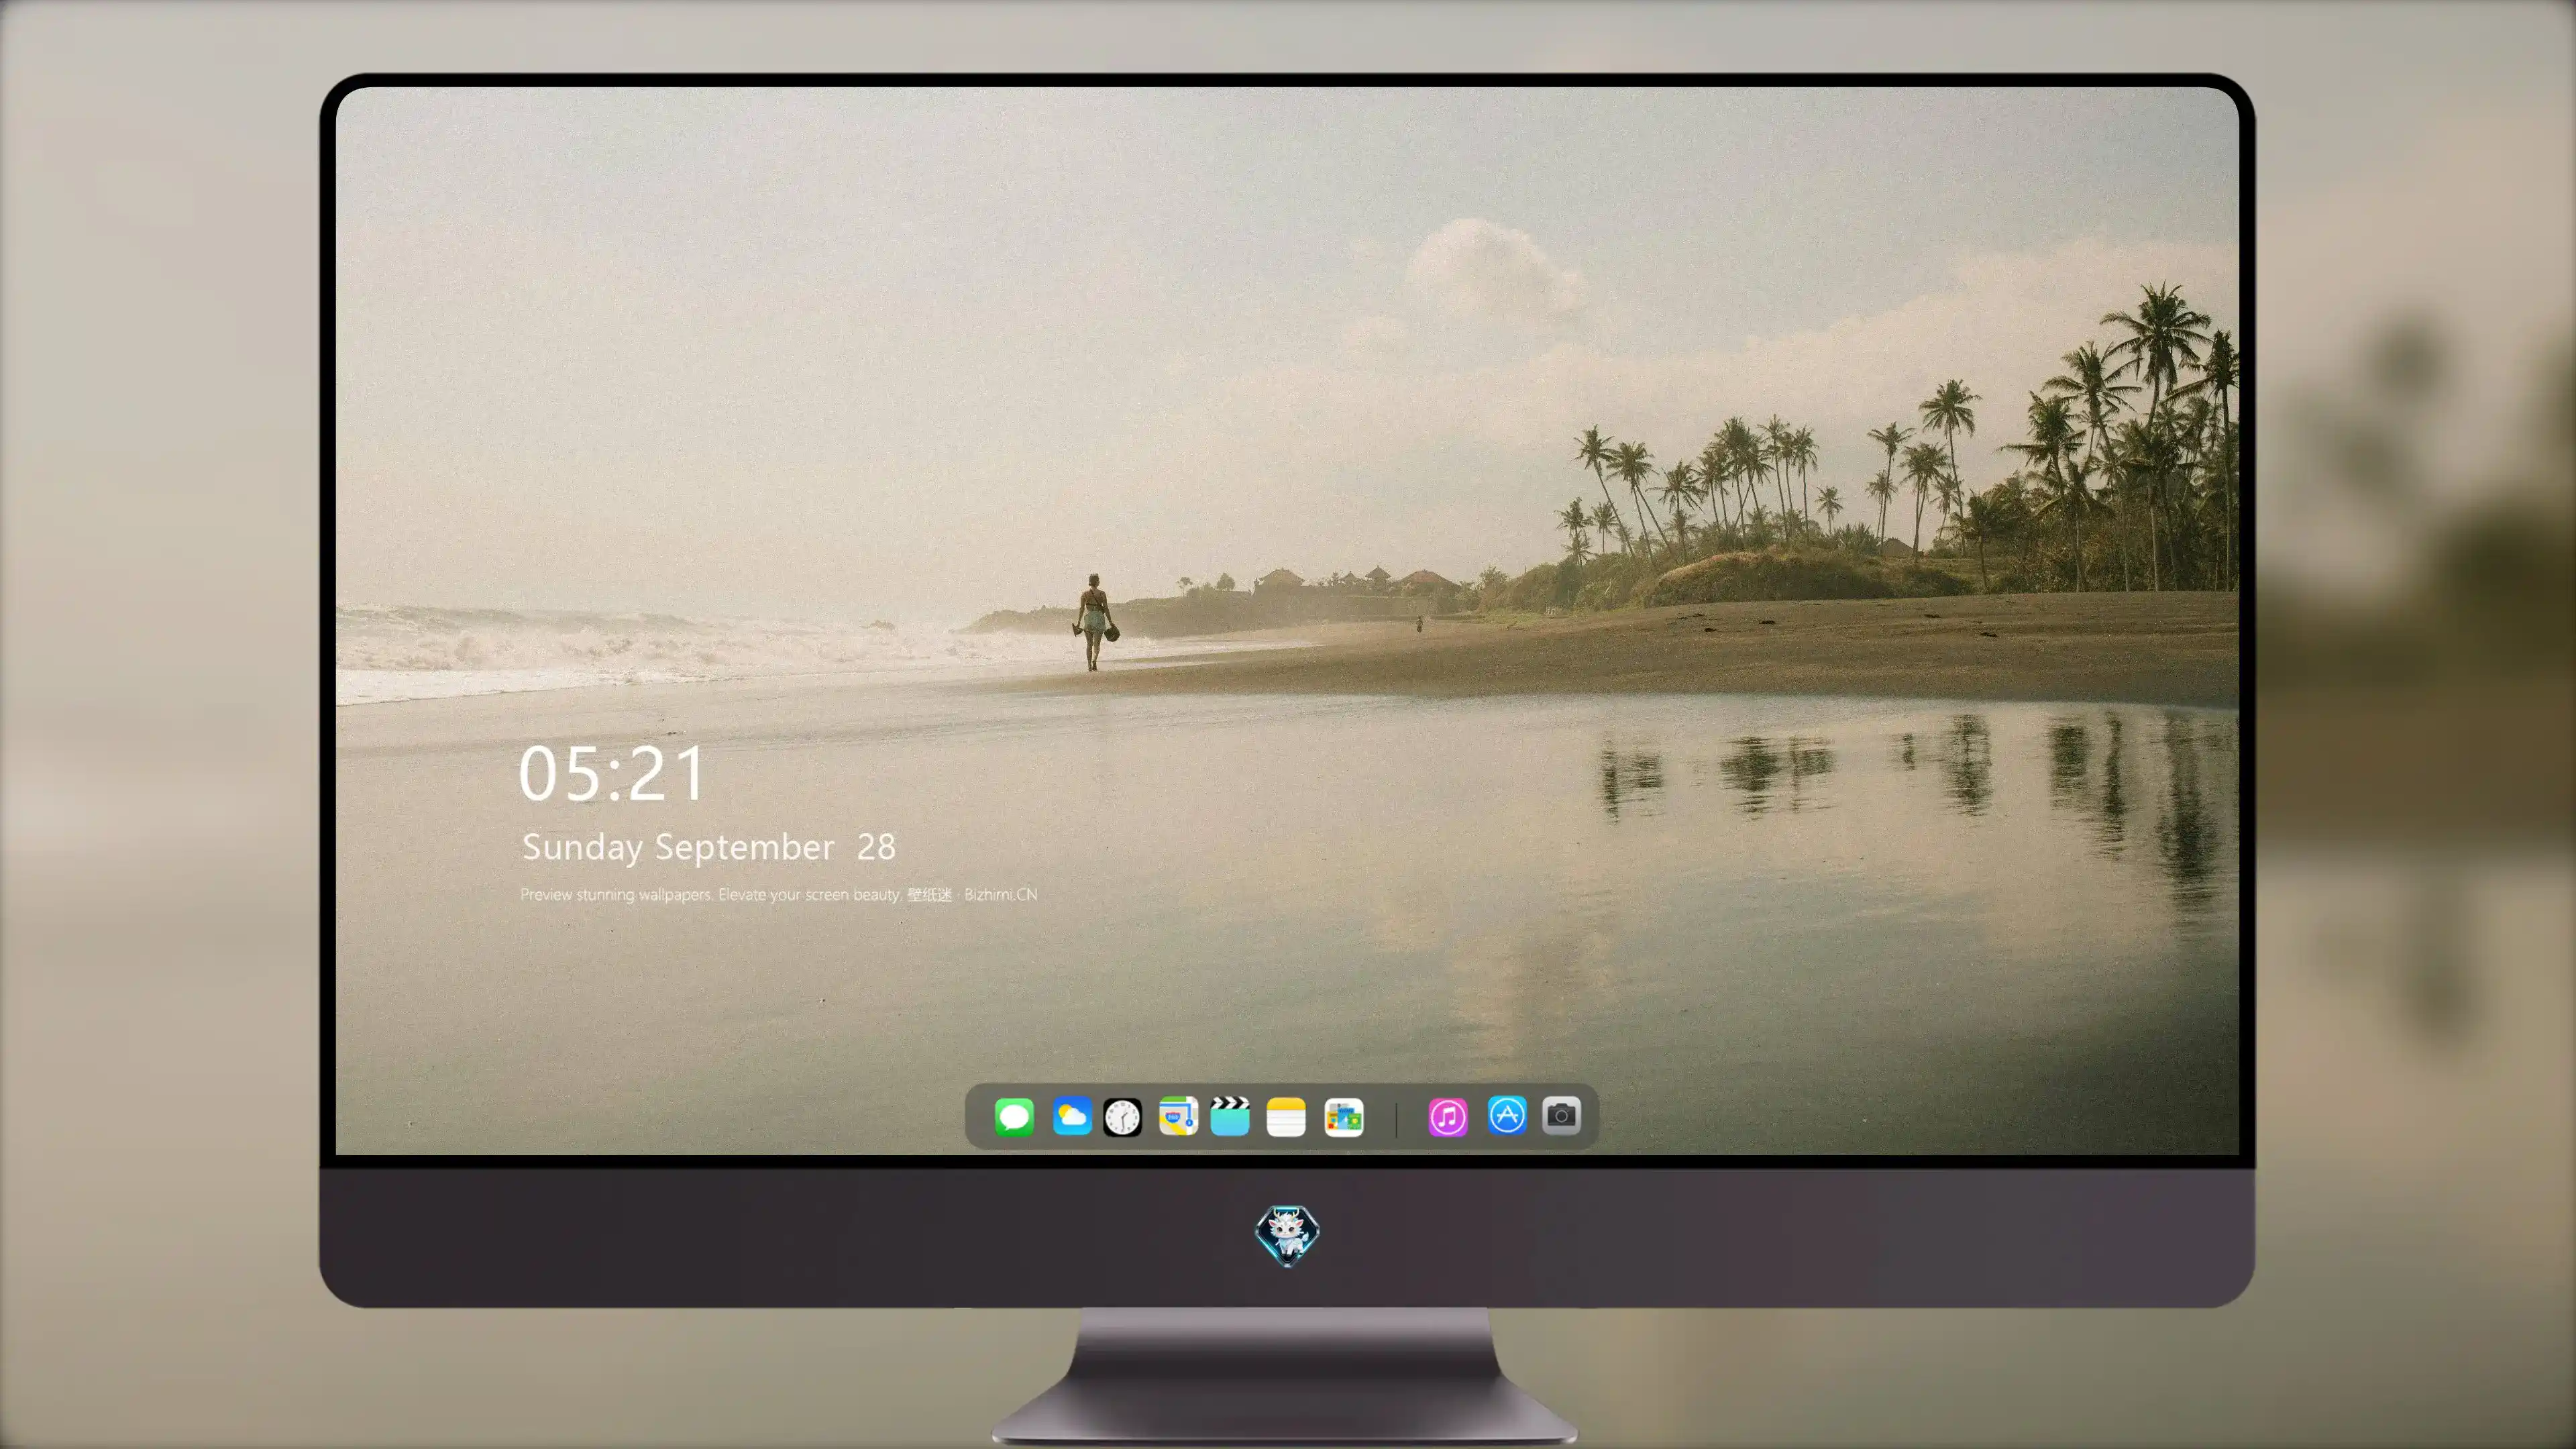Open the App Store from the dock

pos(1507,1115)
